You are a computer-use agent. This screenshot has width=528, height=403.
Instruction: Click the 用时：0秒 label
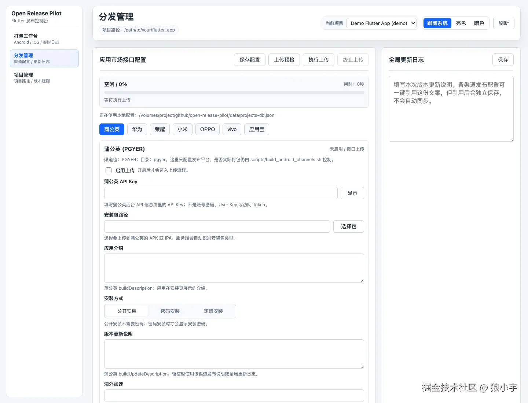click(354, 84)
